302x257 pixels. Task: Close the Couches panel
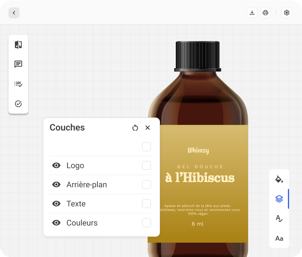point(148,128)
